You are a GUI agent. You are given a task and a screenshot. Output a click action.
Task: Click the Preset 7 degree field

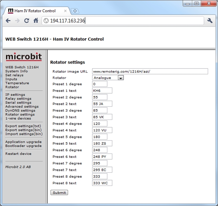(100, 163)
